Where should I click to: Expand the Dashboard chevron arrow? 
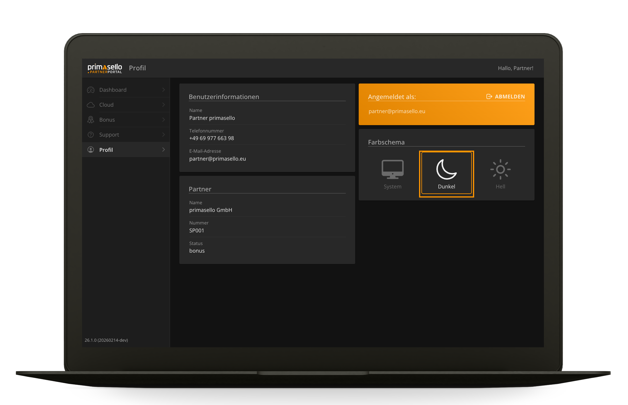[x=164, y=90]
